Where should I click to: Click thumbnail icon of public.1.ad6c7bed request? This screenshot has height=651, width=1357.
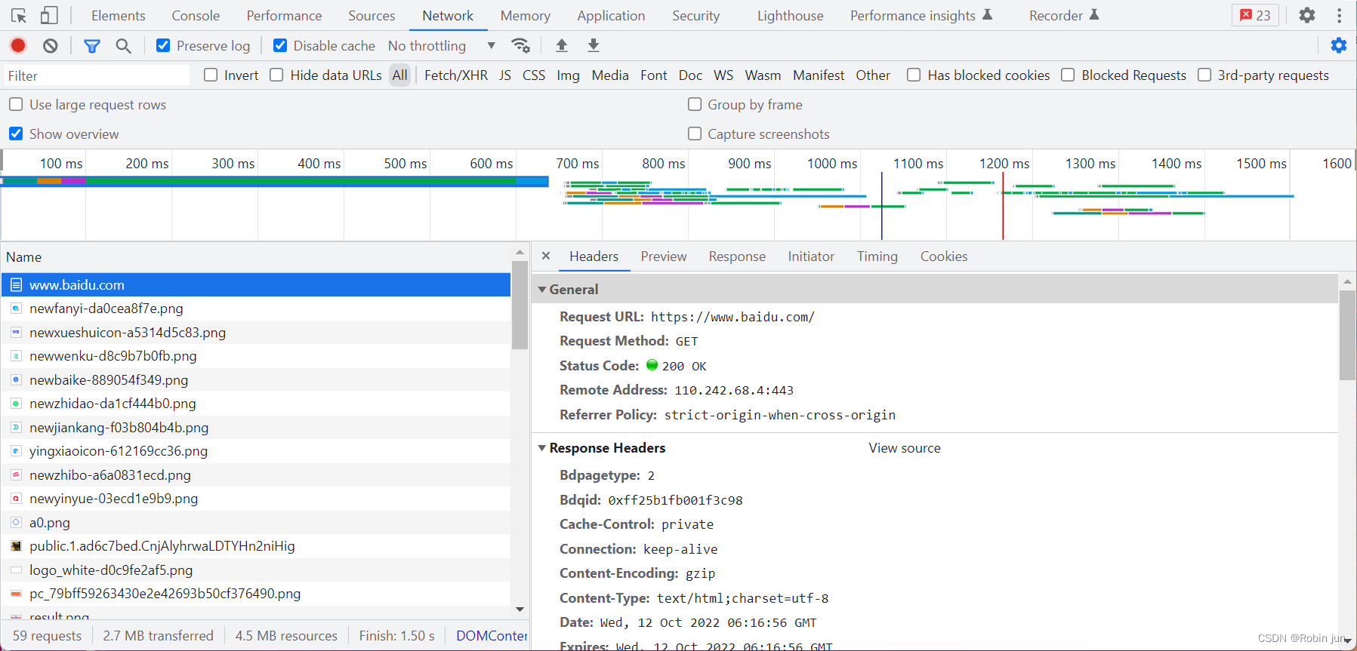coord(16,546)
